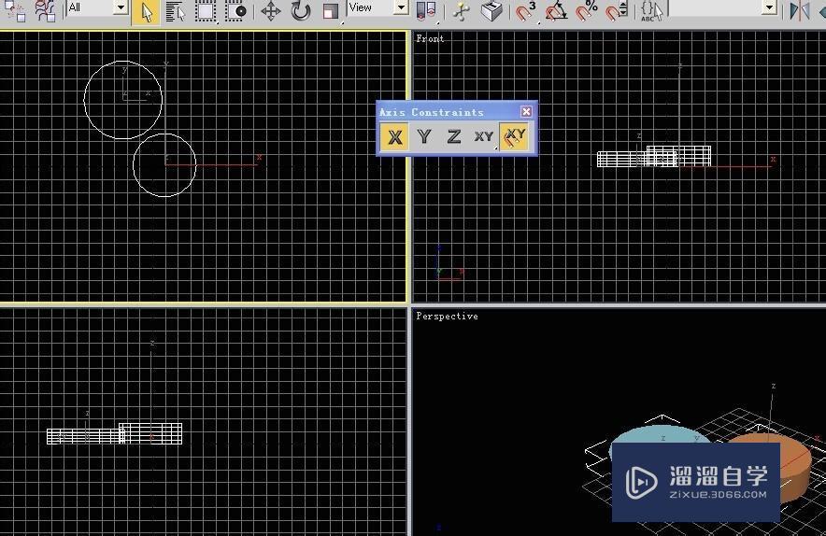Select the Select Object arrow tool
The image size is (826, 536).
point(146,11)
